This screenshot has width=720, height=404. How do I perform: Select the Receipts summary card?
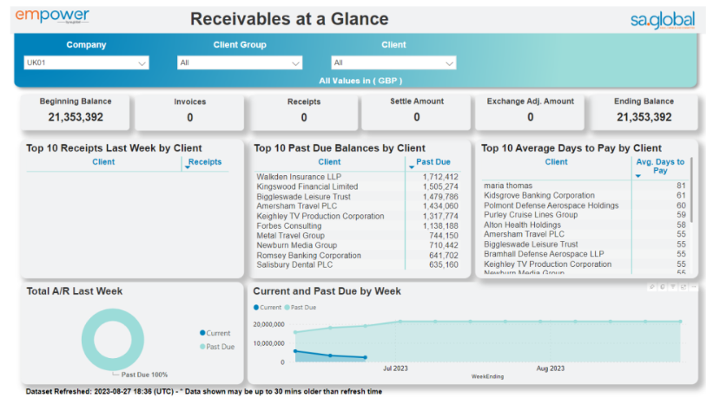tap(303, 112)
